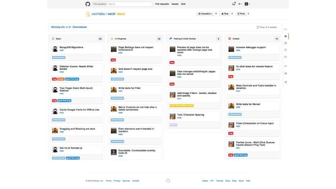Open the user avatar account menu
The image size is (336, 189).
(247, 4)
